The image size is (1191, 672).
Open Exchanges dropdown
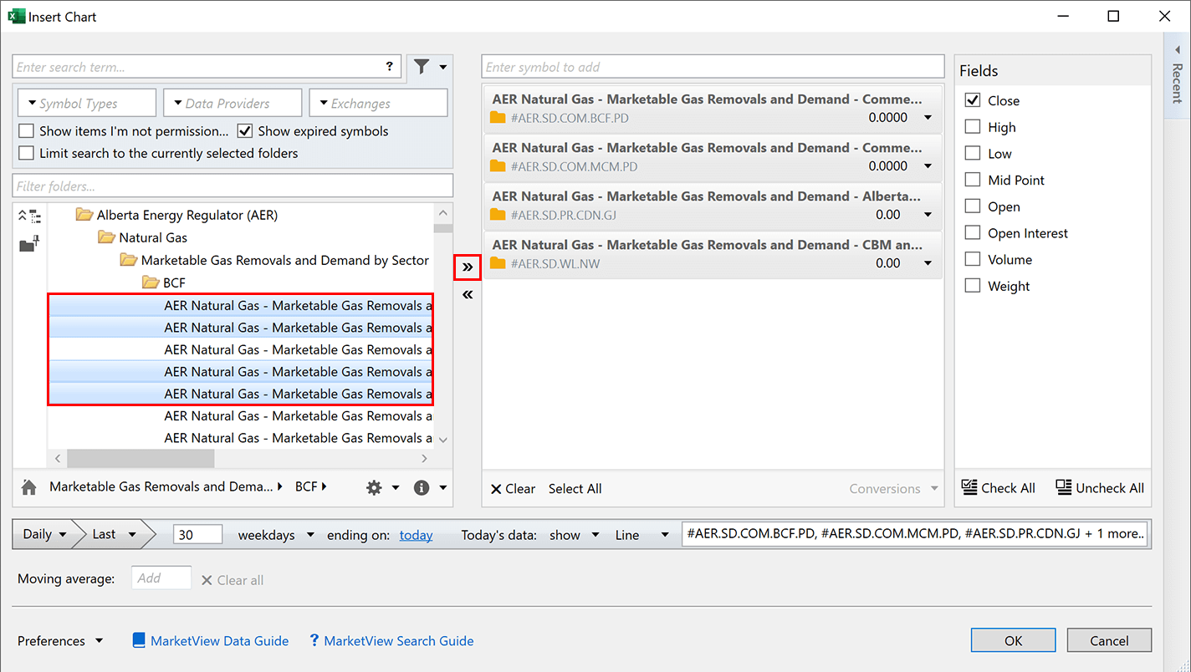[378, 103]
